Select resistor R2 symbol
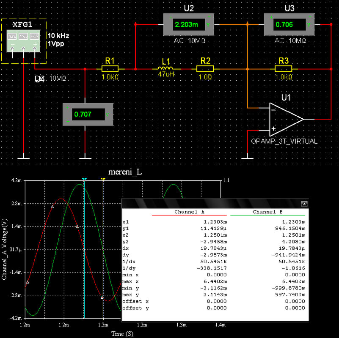The height and width of the screenshot is (338, 339). pyautogui.click(x=205, y=69)
